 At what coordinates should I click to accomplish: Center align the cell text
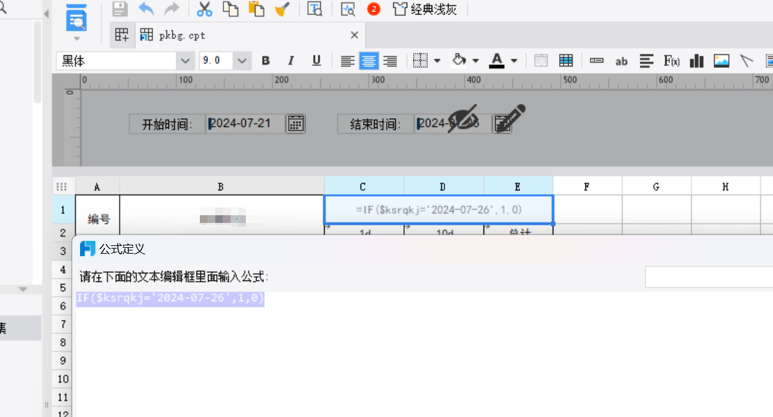coord(368,61)
